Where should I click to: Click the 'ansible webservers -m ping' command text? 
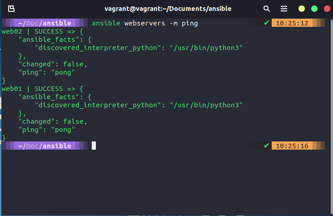point(144,23)
